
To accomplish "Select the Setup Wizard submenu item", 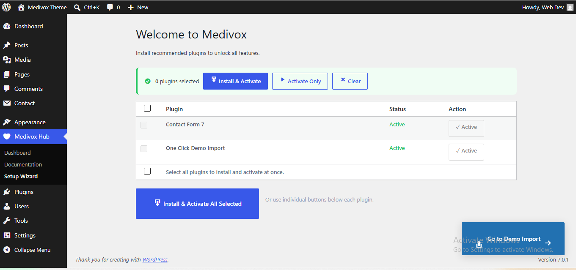I will click(x=21, y=176).
